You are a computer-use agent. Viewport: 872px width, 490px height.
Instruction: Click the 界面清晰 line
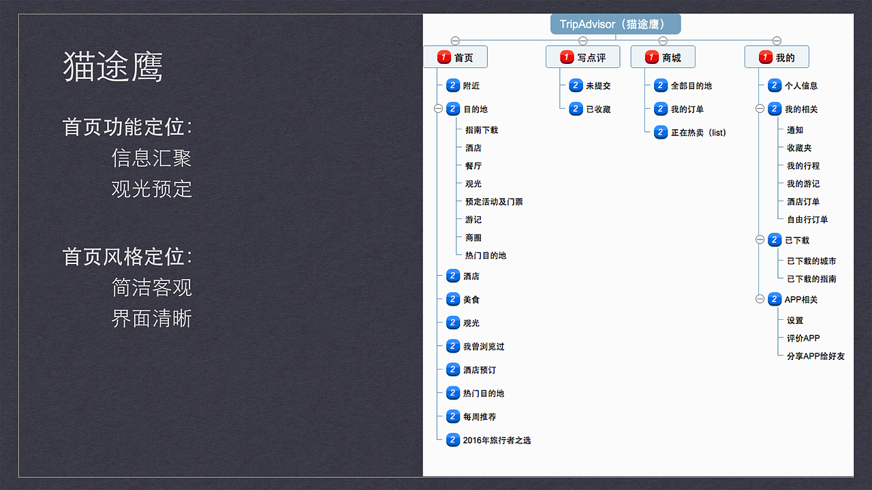[152, 318]
